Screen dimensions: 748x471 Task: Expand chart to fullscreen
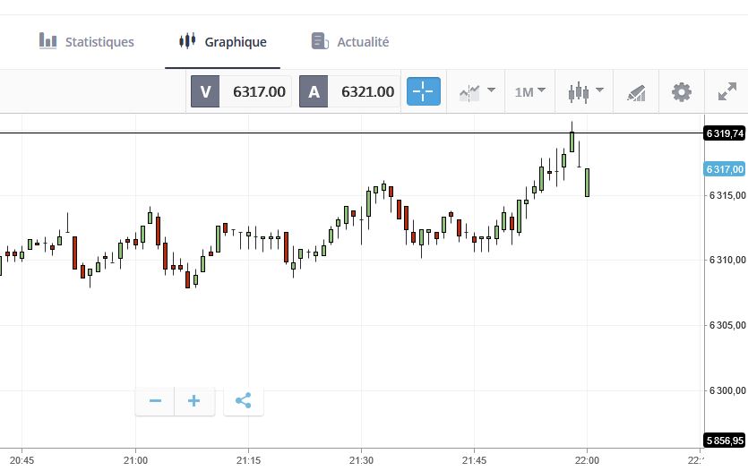(727, 91)
